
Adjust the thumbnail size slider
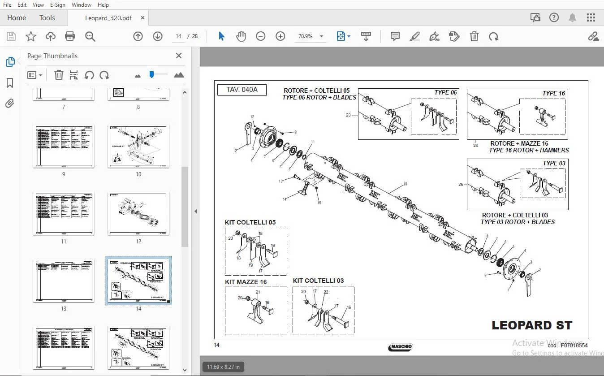pos(152,74)
